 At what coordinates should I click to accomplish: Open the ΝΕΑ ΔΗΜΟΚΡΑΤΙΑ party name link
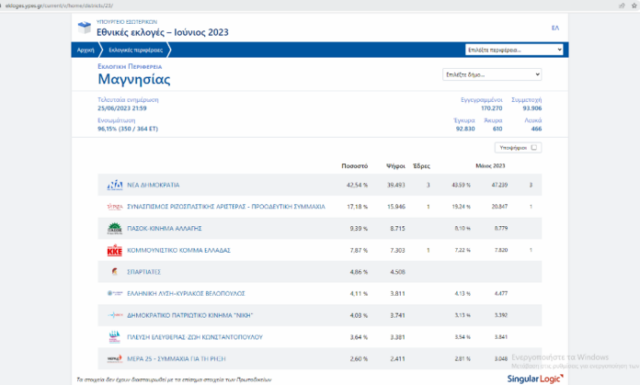pos(153,185)
